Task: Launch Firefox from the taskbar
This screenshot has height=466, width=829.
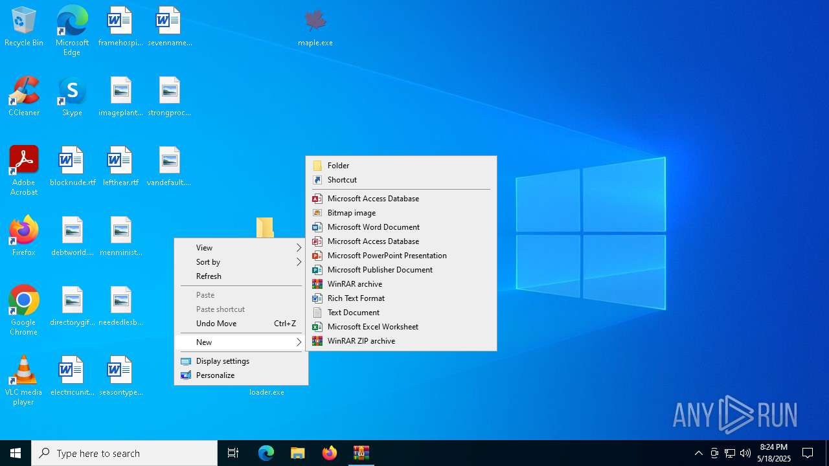Action: point(330,453)
